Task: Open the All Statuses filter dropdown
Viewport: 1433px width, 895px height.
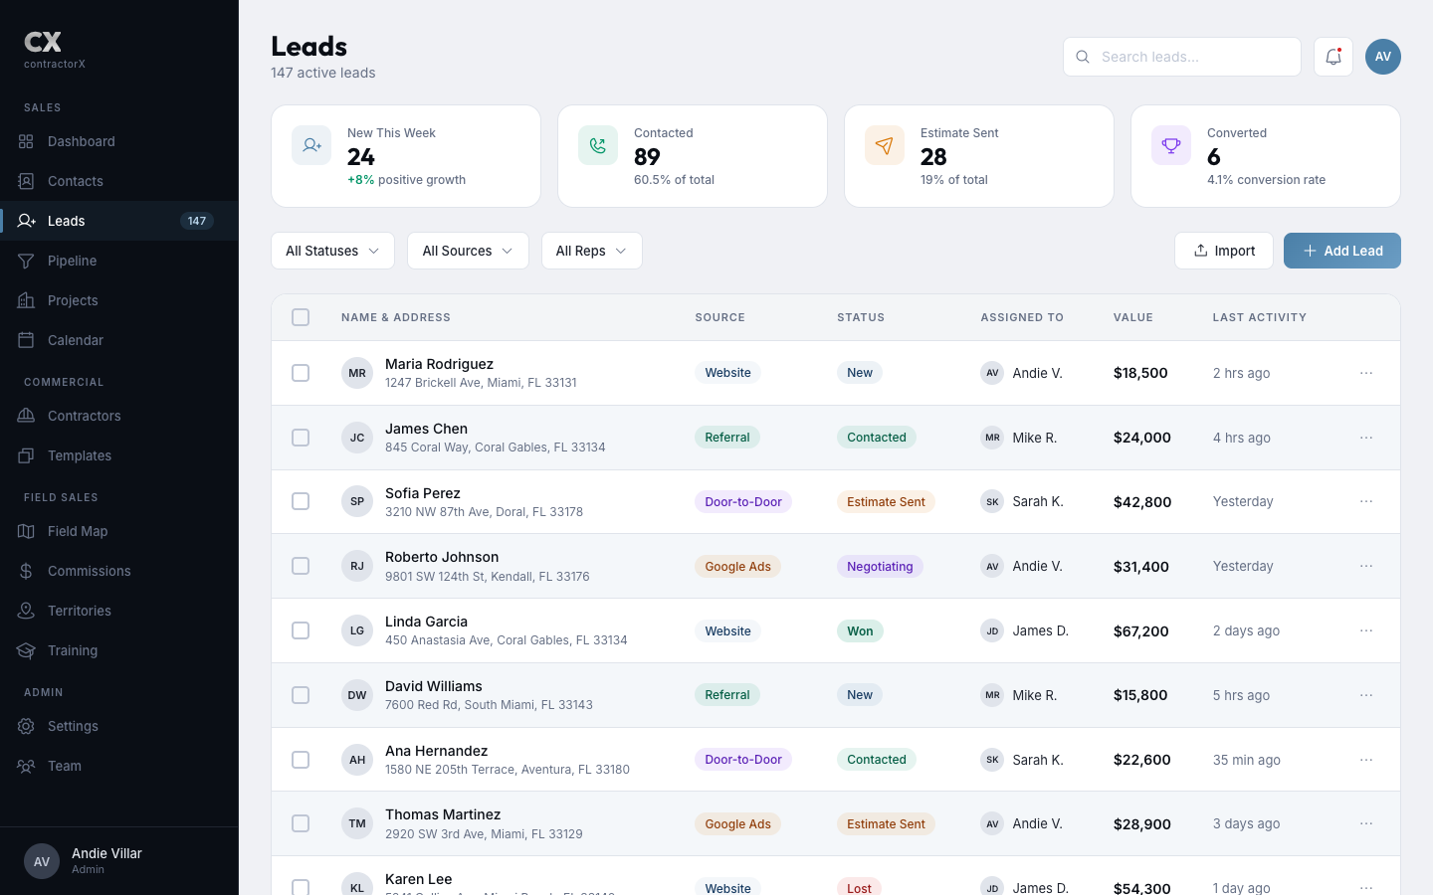Action: click(332, 251)
